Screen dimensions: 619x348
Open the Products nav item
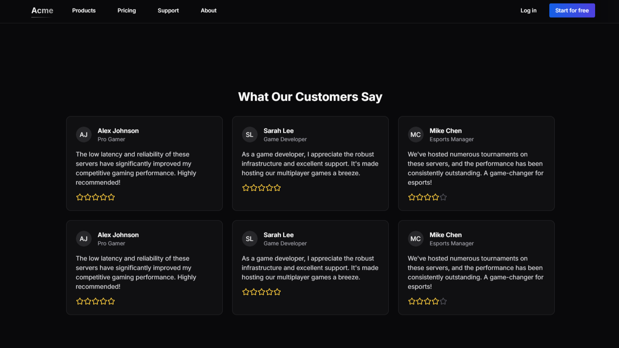pyautogui.click(x=84, y=11)
